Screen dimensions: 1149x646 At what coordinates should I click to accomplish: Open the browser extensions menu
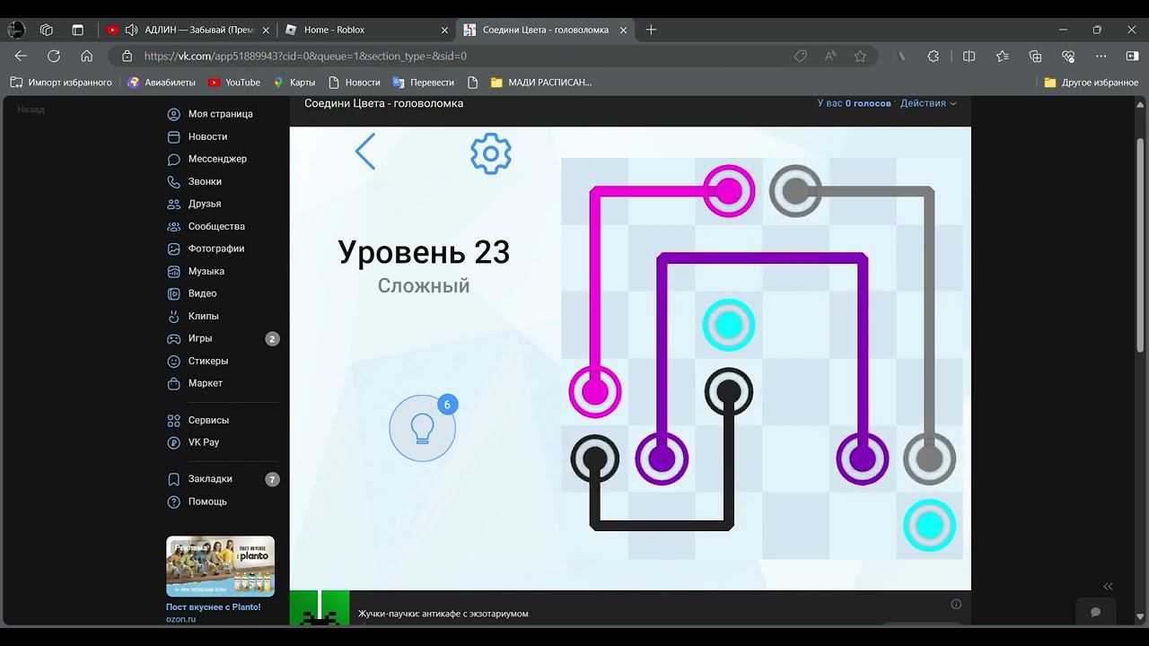click(934, 56)
